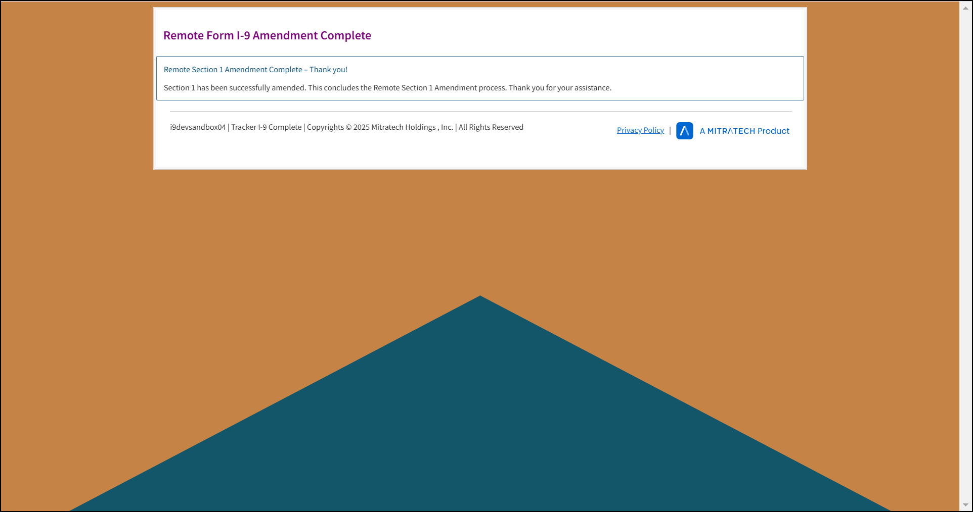Screen dimensions: 973x512
Task: Click the MITRATECH brand name text
Action: coord(731,131)
